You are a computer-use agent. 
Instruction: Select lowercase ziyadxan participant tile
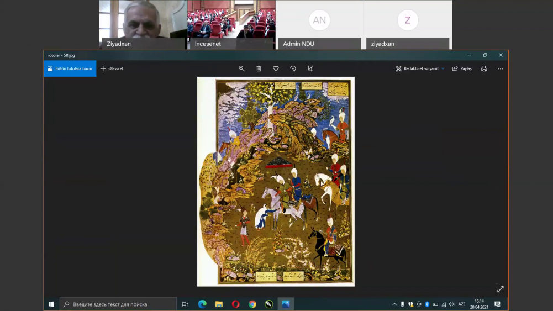tap(408, 25)
